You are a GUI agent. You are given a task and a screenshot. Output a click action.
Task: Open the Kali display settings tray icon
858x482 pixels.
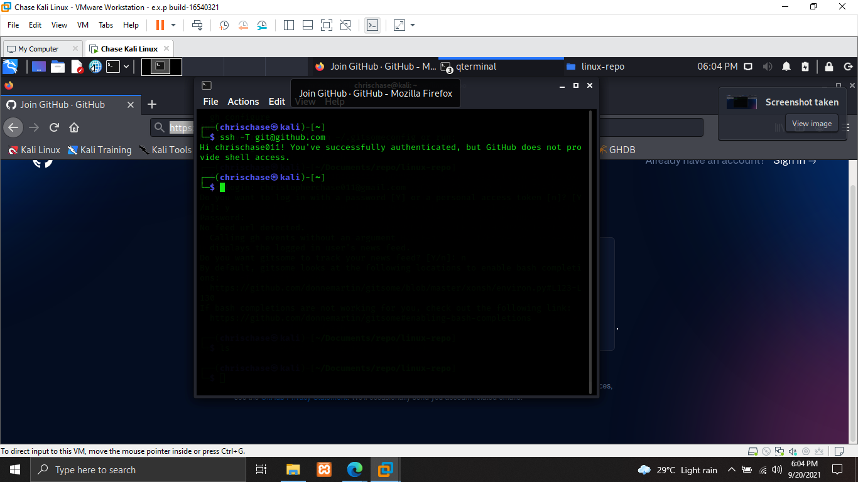(x=748, y=67)
